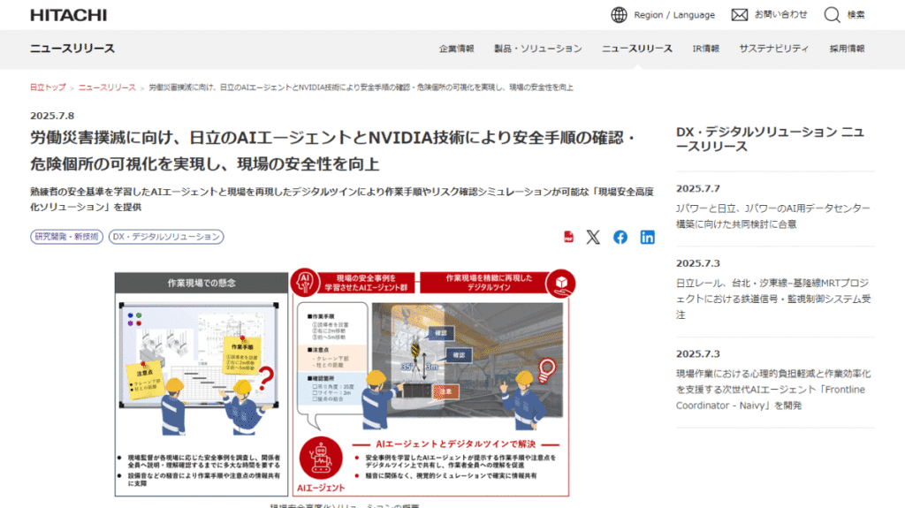Open 日立レール 台北 MRT news link
This screenshot has width=905, height=508.
coord(773,299)
